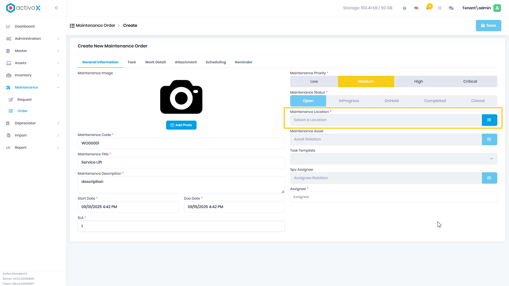Click the Assets laptop icon
The image size is (509, 286).
(x=8, y=63)
